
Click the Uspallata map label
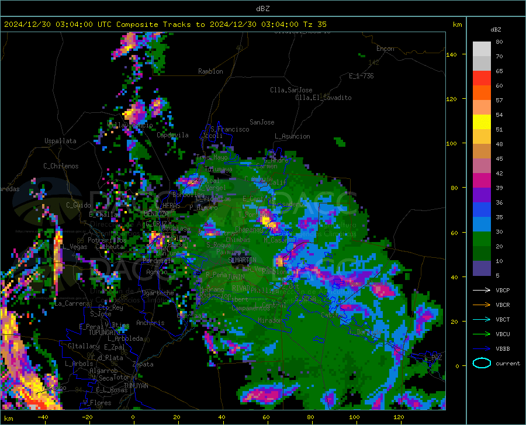click(60, 141)
